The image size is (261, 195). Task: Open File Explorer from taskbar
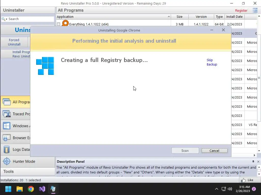coord(19,189)
